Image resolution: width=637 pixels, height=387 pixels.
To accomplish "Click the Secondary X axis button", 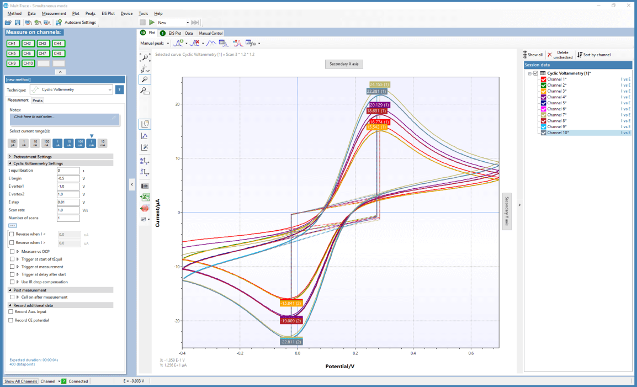I will (x=344, y=64).
